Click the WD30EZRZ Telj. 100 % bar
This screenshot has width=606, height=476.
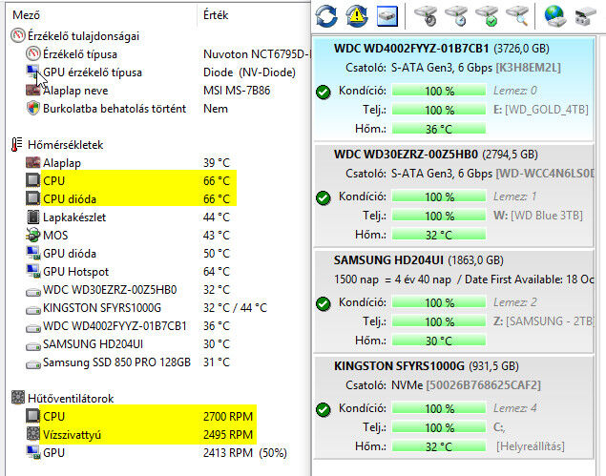tap(439, 216)
